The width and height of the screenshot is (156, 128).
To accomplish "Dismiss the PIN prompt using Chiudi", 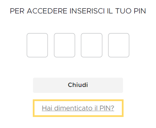I will click(78, 85).
